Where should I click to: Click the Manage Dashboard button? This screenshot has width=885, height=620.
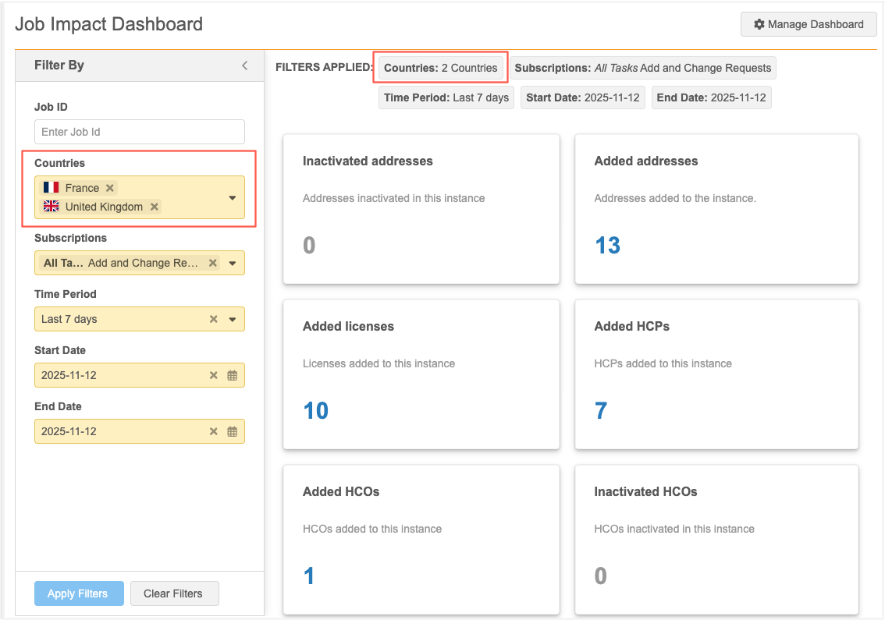pos(809,24)
